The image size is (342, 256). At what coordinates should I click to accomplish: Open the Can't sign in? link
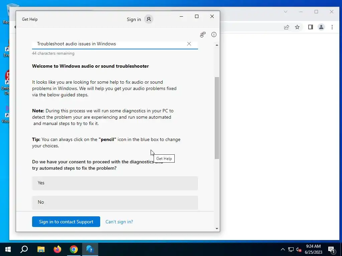(119, 222)
